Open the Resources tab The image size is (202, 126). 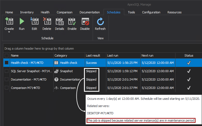pos(174,12)
